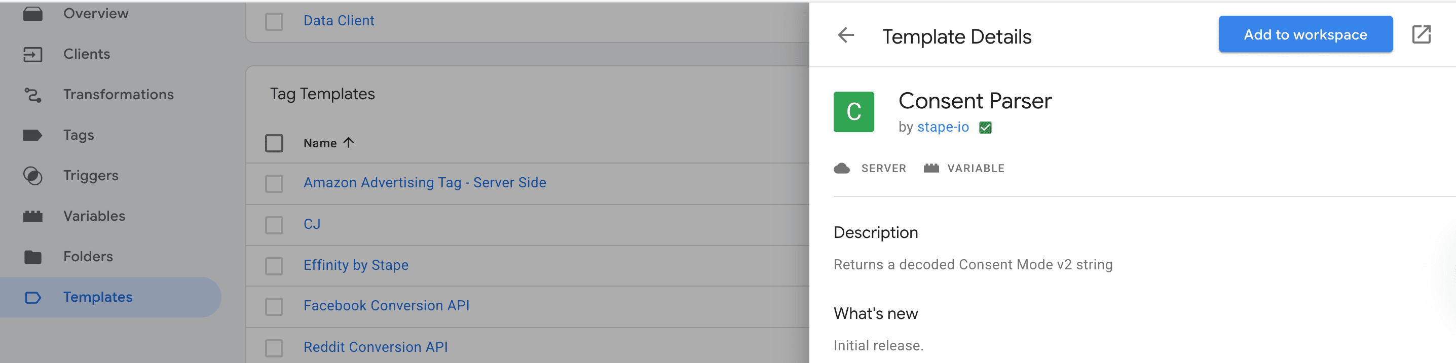Click the verified publisher badge next to stape-io
This screenshot has height=363, width=1456.
(985, 128)
